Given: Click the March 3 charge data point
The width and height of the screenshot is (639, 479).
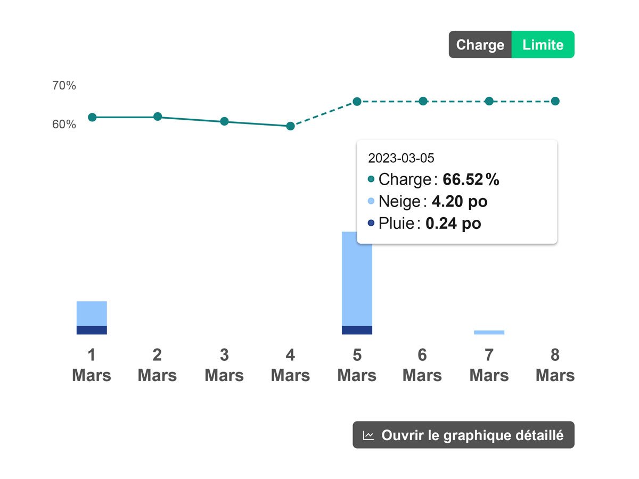Looking at the screenshot, I should click(x=224, y=121).
